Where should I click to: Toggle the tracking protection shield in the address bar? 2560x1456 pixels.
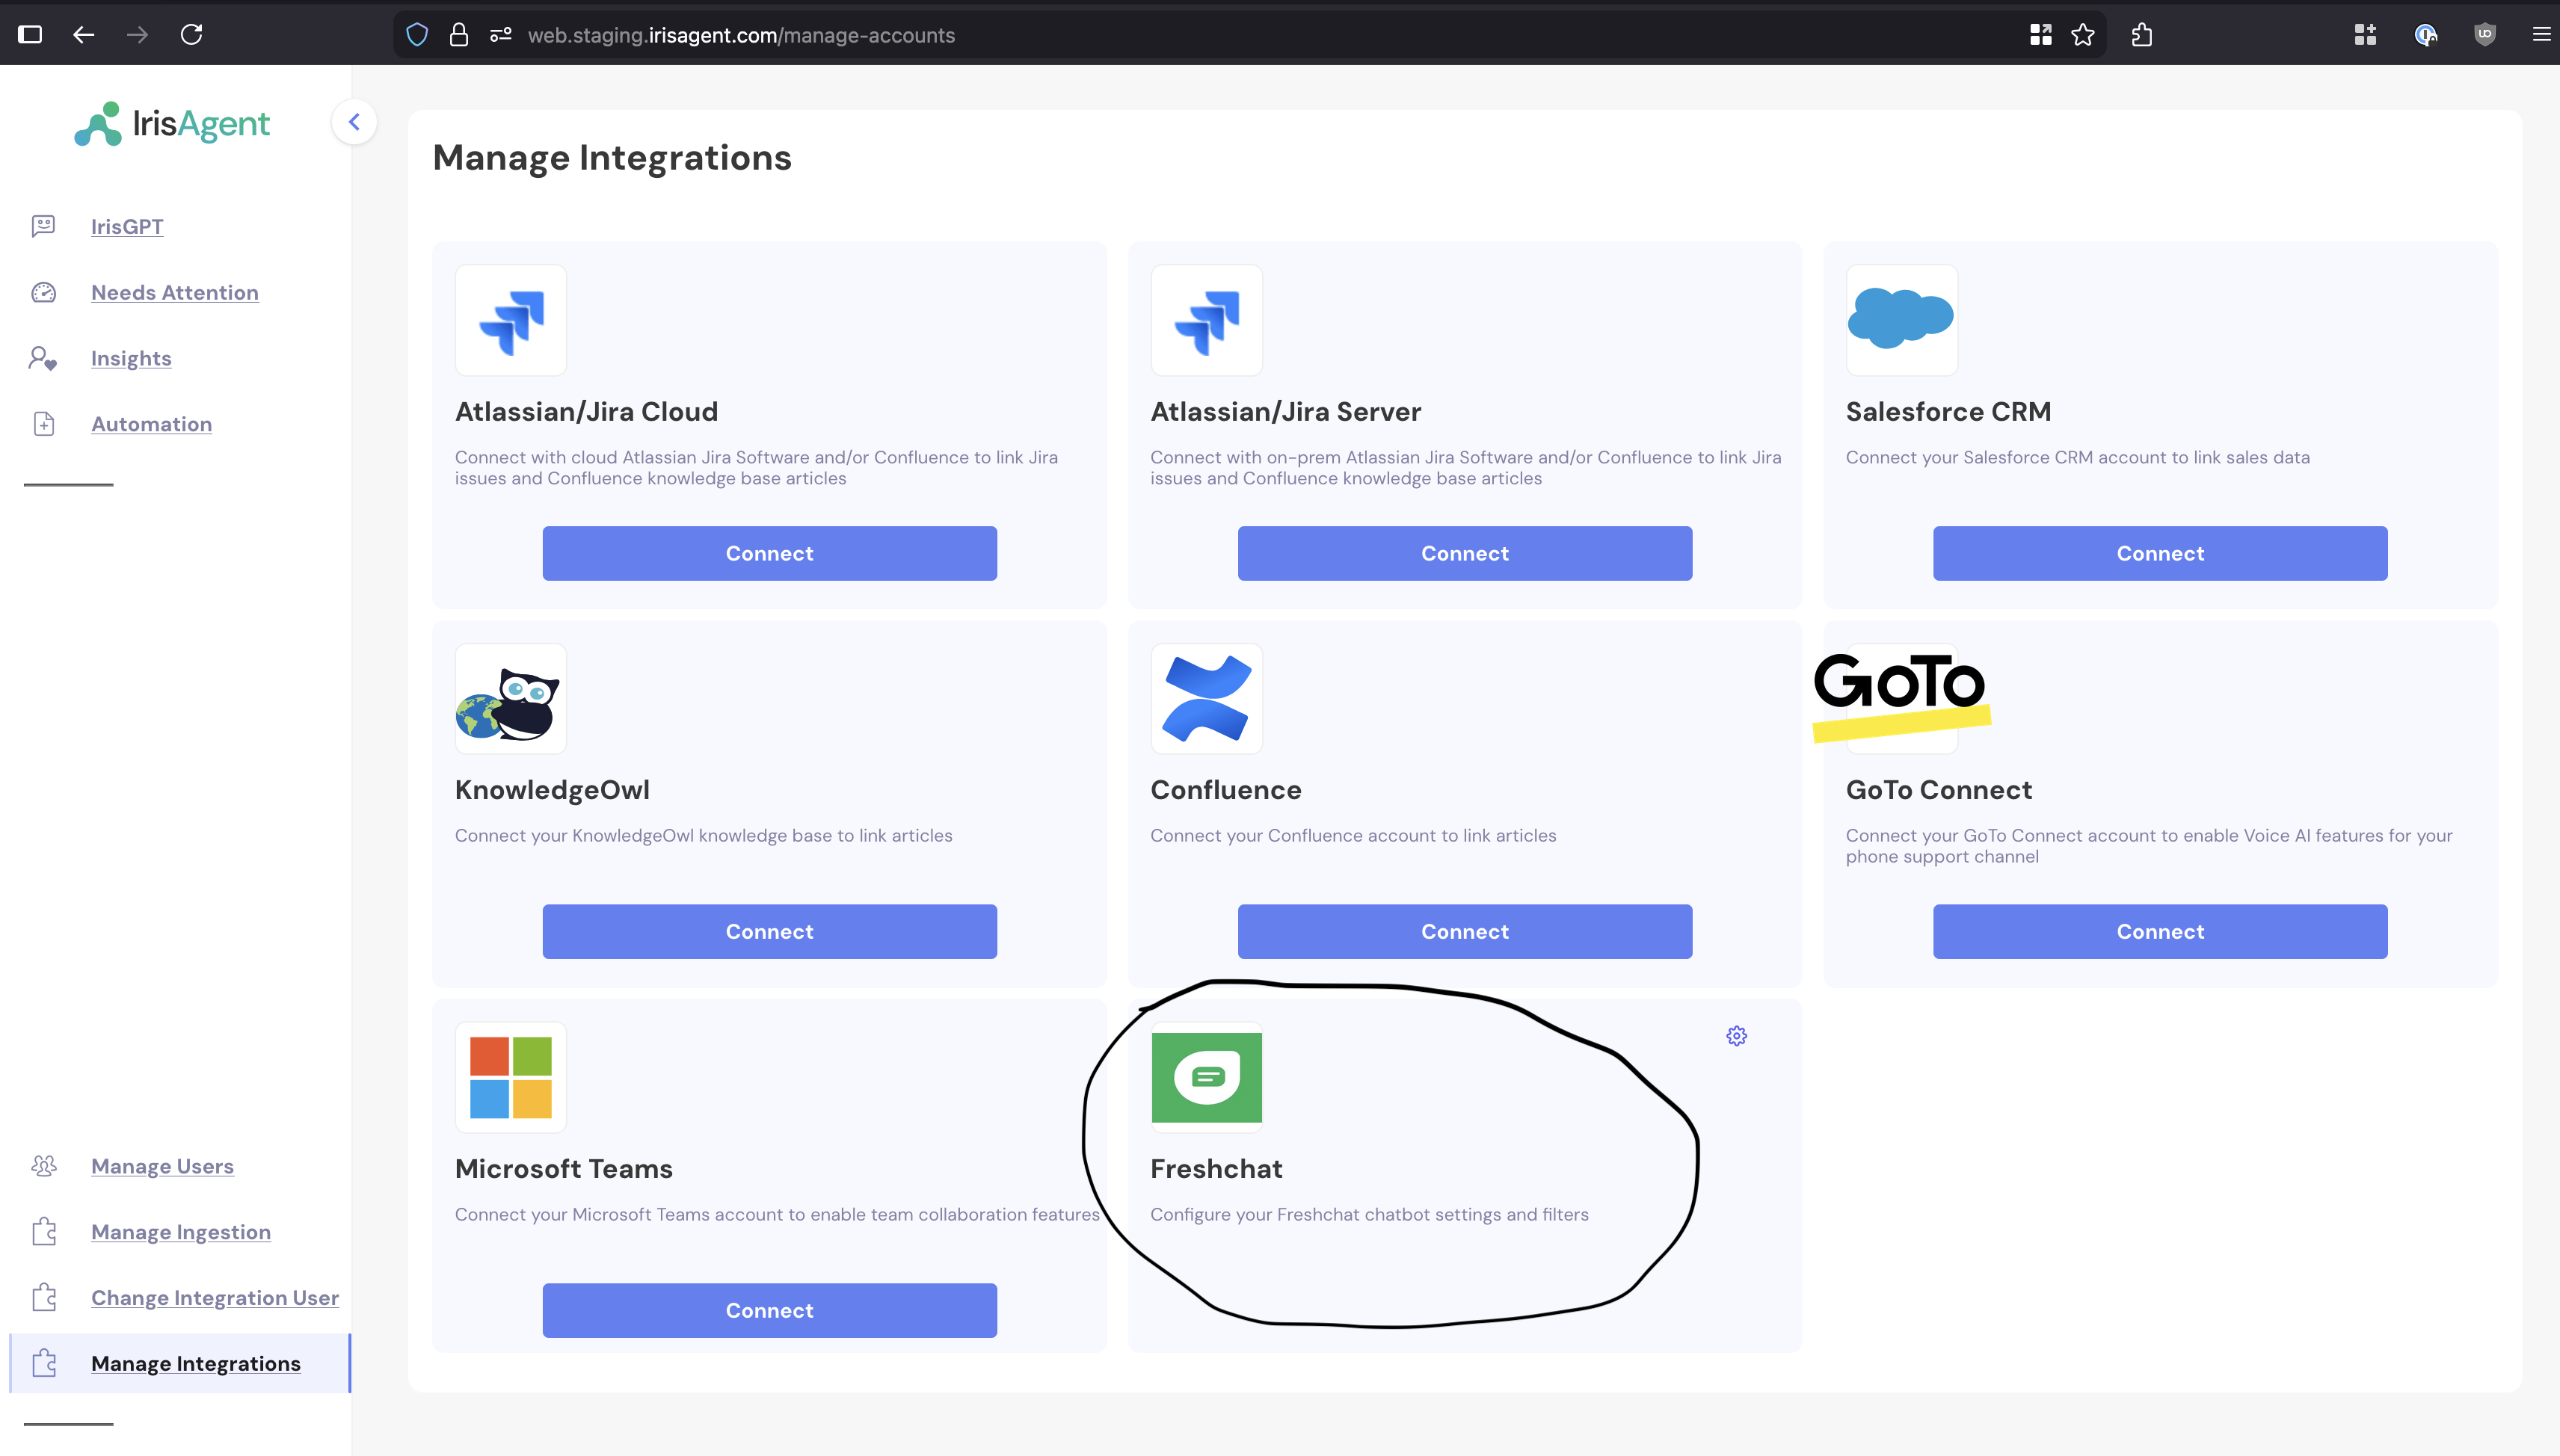pos(417,34)
